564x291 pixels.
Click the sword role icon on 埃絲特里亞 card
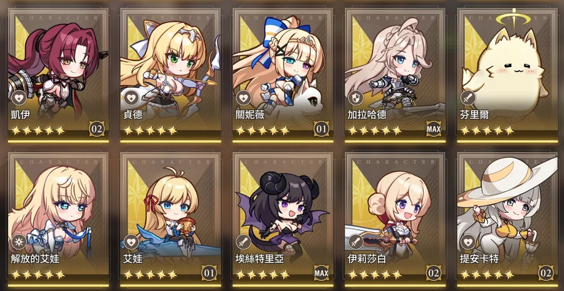click(x=244, y=242)
